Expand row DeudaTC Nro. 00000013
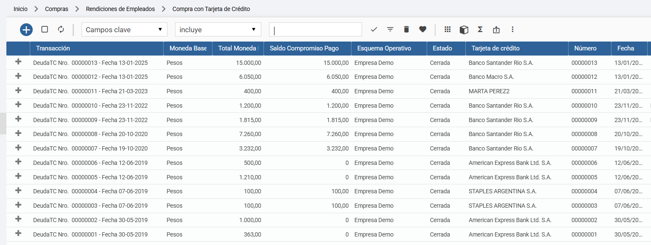The image size is (651, 245). 18,62
